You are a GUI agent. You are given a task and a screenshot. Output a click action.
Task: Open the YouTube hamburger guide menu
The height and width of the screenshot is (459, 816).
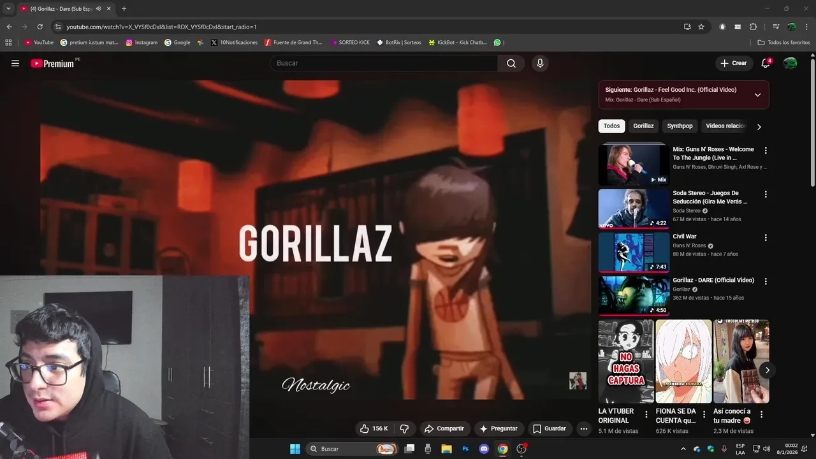pyautogui.click(x=15, y=63)
